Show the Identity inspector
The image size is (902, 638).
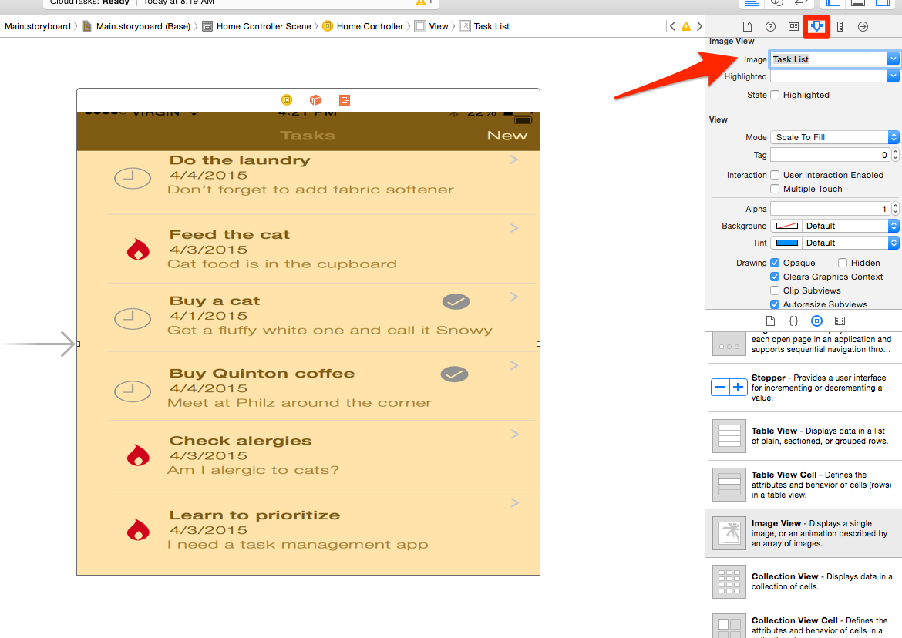click(x=793, y=26)
